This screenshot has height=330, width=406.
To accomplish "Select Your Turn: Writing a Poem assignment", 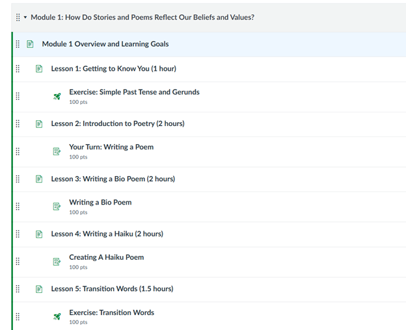I will click(x=111, y=147).
